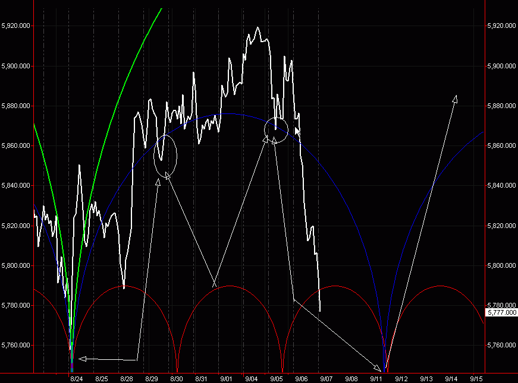The height and width of the screenshot is (383, 518).
Task: Pick the 8/29 date label
Action: pos(151,379)
